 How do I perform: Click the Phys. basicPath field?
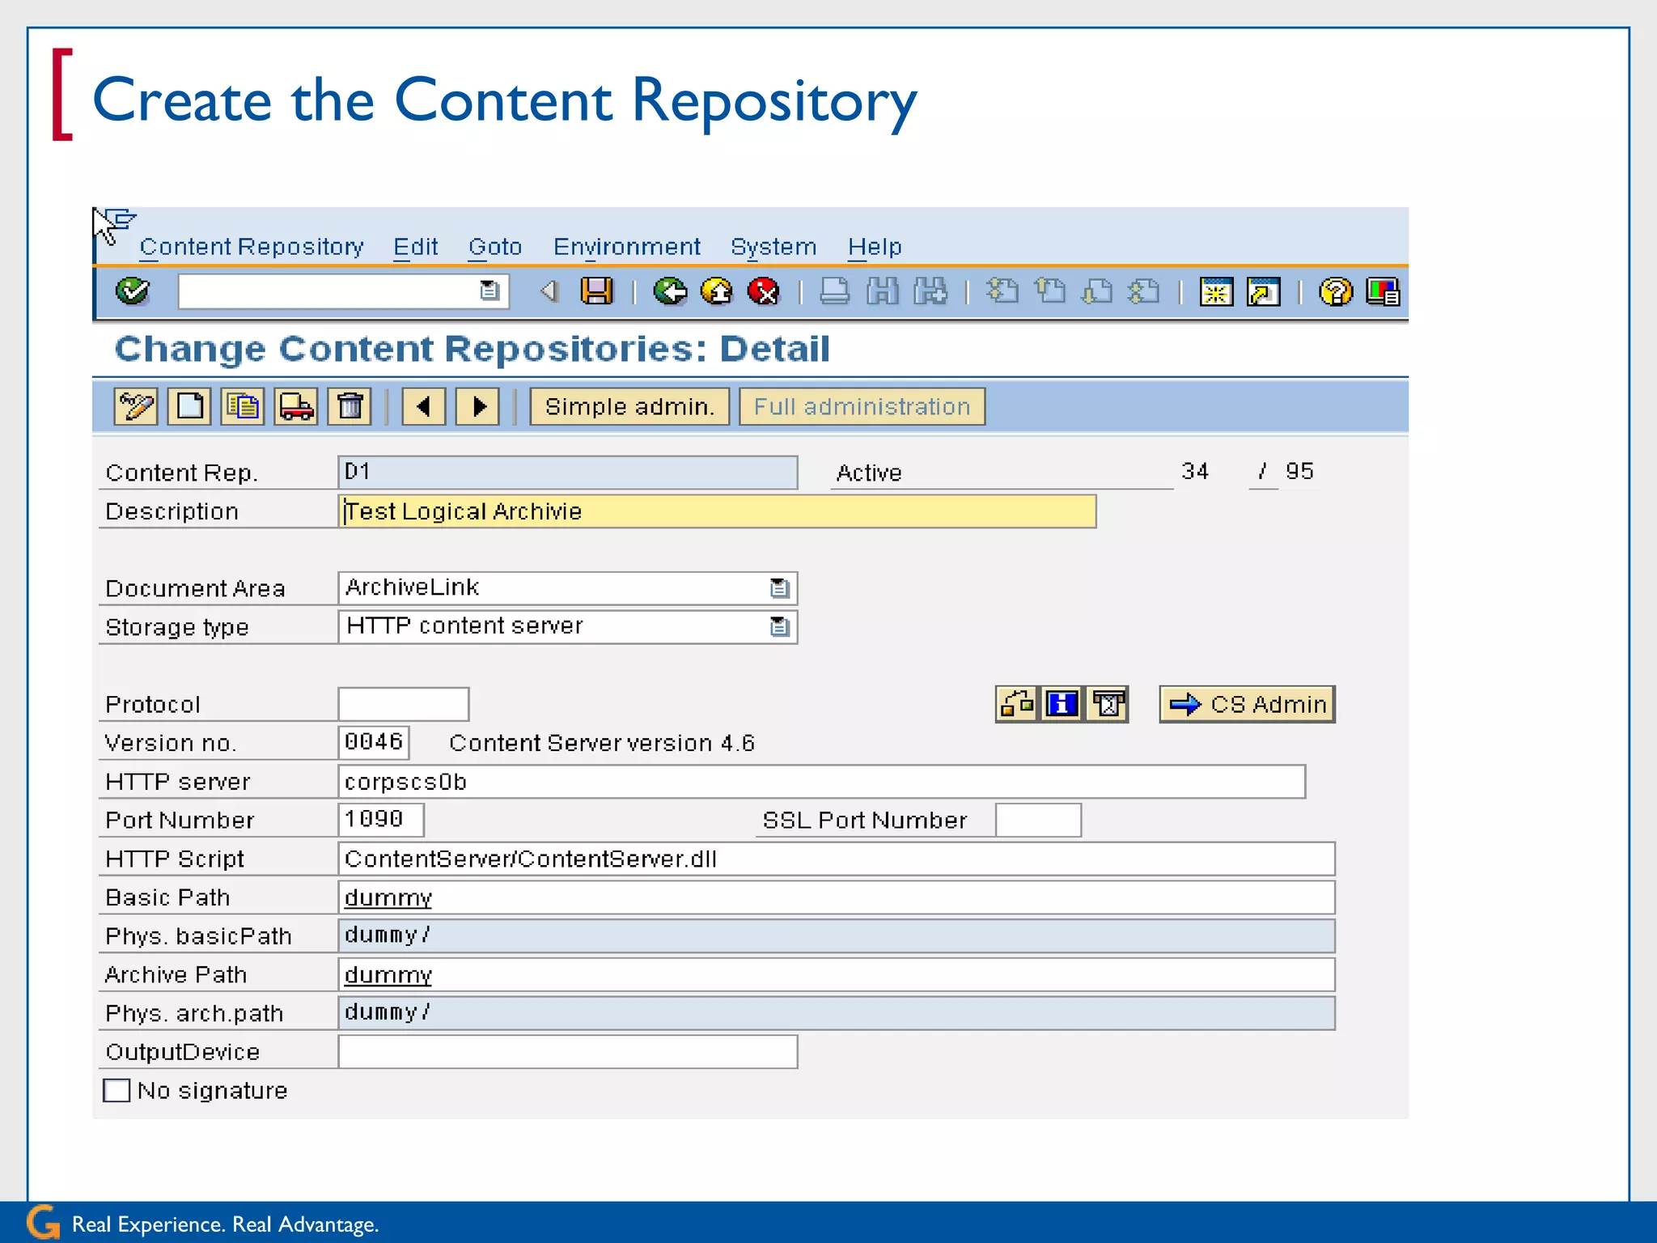pos(837,935)
